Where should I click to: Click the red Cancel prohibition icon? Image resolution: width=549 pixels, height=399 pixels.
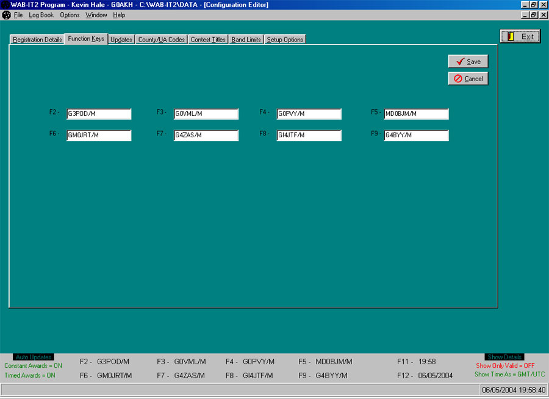coord(459,78)
